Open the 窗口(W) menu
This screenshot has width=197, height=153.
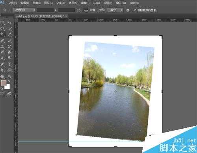pos(121,3)
